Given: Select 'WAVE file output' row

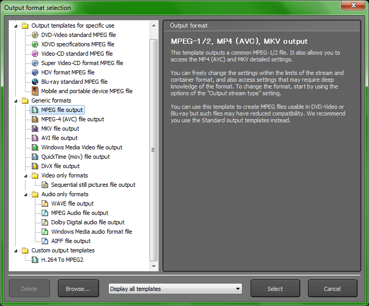Looking at the screenshot, I should (72, 203).
